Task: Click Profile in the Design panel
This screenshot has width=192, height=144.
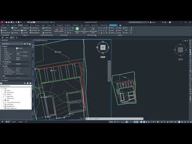Action: point(24,30)
